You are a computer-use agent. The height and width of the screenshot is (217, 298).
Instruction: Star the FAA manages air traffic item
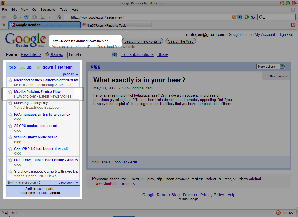pyautogui.click(x=10, y=115)
